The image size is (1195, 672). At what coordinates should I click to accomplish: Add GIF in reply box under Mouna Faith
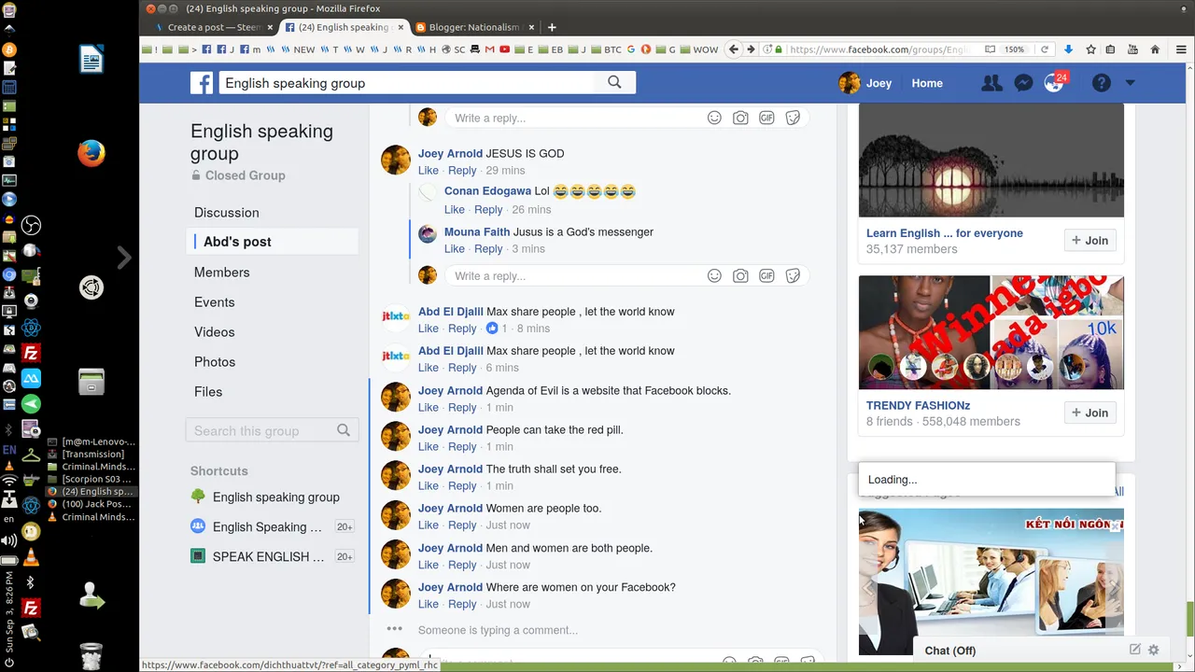point(766,275)
